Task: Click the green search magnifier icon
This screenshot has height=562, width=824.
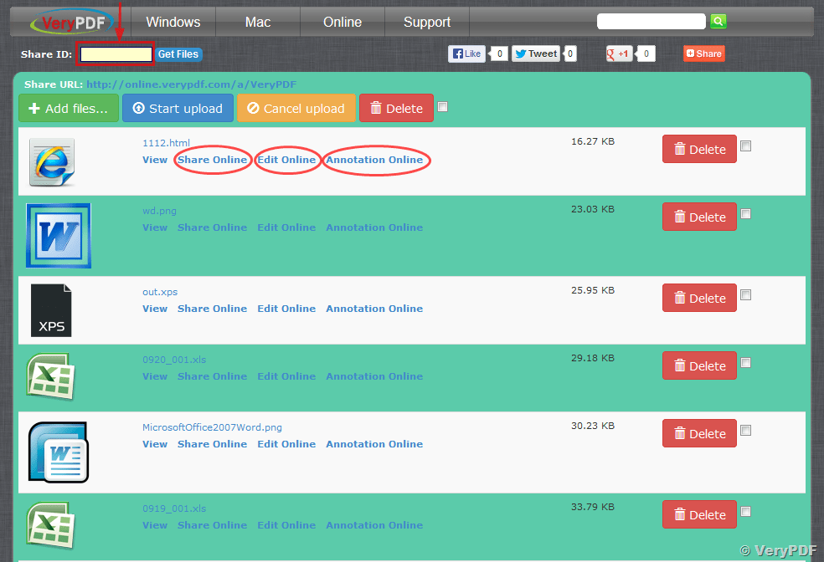Action: pos(718,21)
